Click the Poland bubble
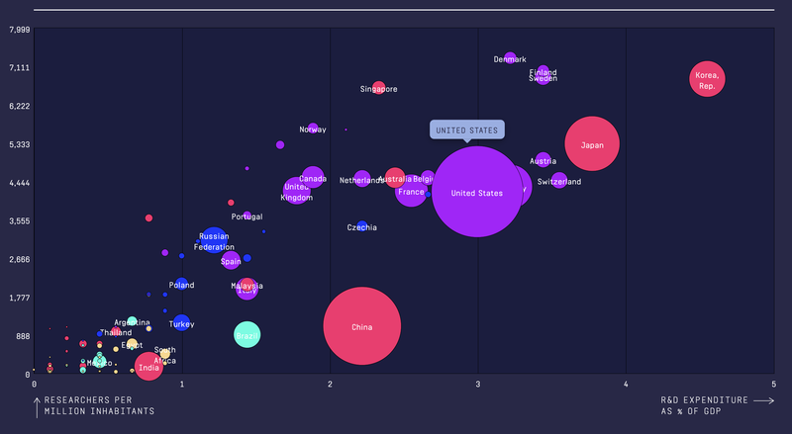Screen dimensions: 792x434 click(181, 284)
